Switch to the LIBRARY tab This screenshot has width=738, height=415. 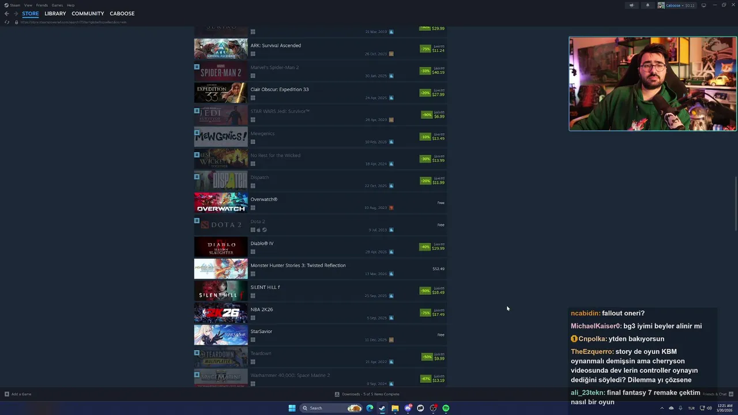tap(55, 13)
